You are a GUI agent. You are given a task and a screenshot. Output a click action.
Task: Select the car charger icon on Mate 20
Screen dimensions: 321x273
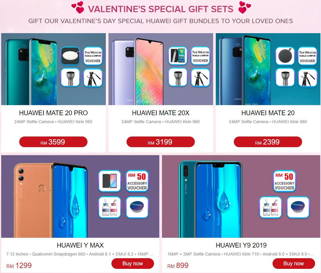click(x=285, y=78)
